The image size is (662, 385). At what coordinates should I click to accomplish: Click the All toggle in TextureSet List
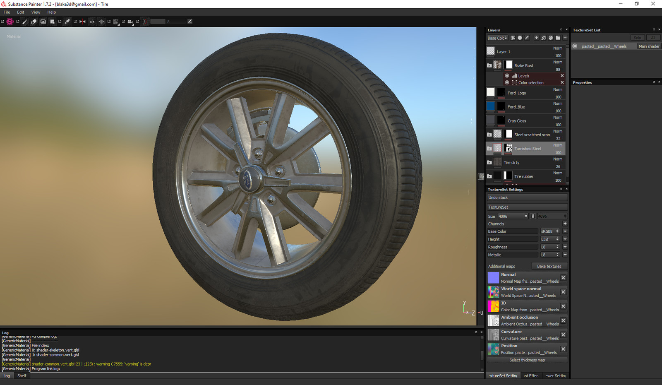(653, 38)
